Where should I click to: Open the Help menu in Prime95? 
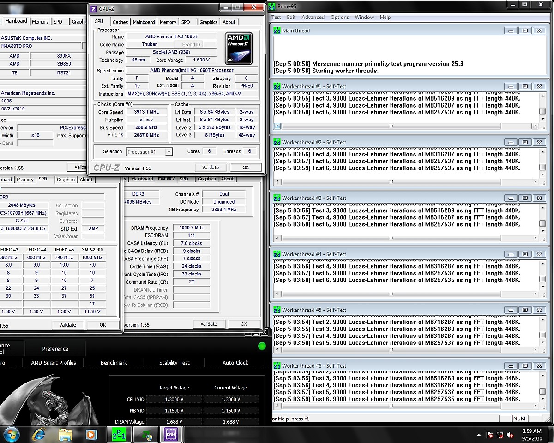[385, 17]
